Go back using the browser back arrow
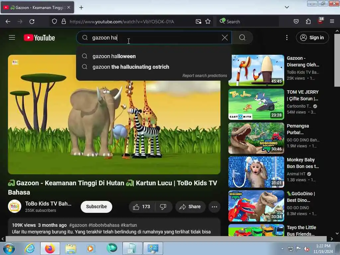Image resolution: width=340 pixels, height=255 pixels. pyautogui.click(x=8, y=22)
